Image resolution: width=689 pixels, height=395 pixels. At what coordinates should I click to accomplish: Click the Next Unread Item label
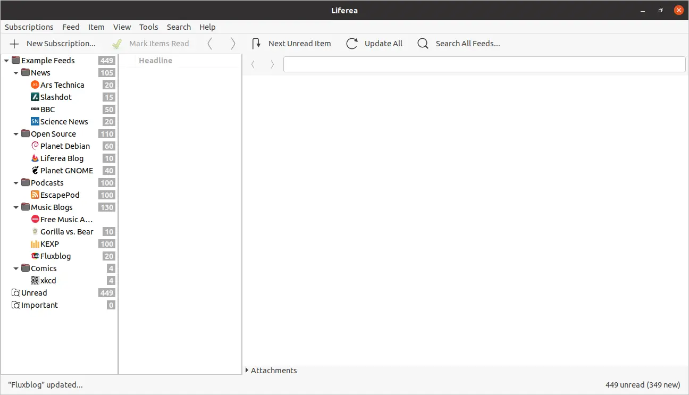point(300,44)
